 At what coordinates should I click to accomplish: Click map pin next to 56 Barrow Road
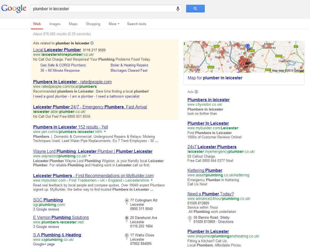pyautogui.click(x=190, y=219)
